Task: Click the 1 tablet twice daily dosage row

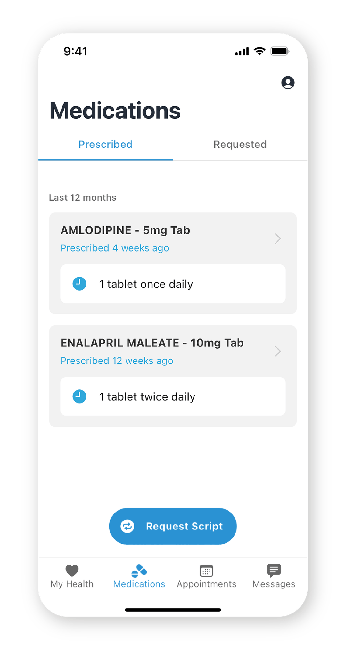Action: click(x=173, y=396)
